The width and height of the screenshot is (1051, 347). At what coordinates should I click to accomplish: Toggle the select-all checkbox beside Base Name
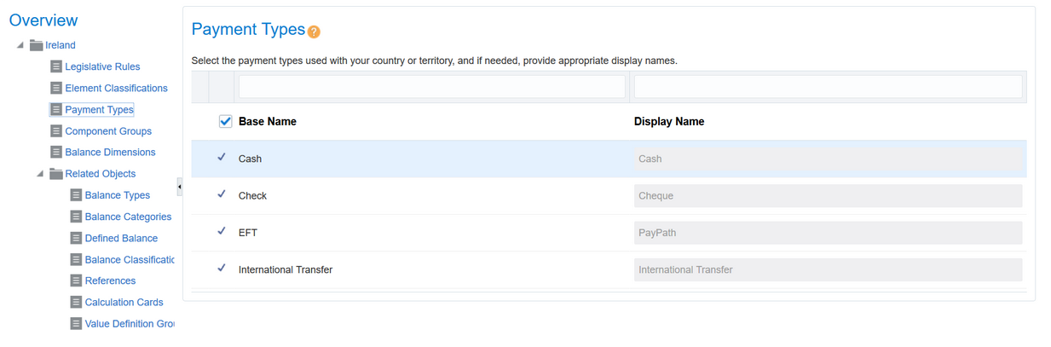pyautogui.click(x=225, y=122)
